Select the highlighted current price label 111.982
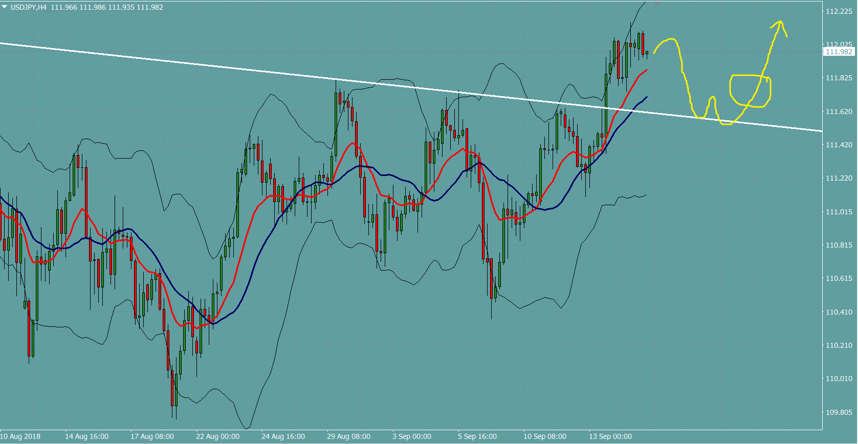Image resolution: width=858 pixels, height=444 pixels. coord(839,52)
